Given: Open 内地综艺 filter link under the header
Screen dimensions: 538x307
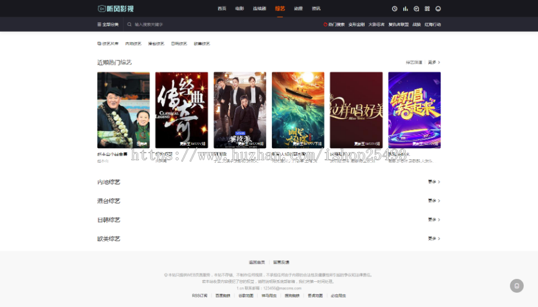Looking at the screenshot, I should tap(133, 44).
